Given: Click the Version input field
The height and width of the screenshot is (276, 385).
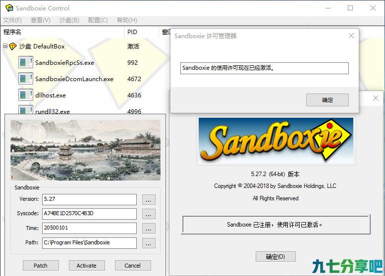Looking at the screenshot, I should [89, 199].
